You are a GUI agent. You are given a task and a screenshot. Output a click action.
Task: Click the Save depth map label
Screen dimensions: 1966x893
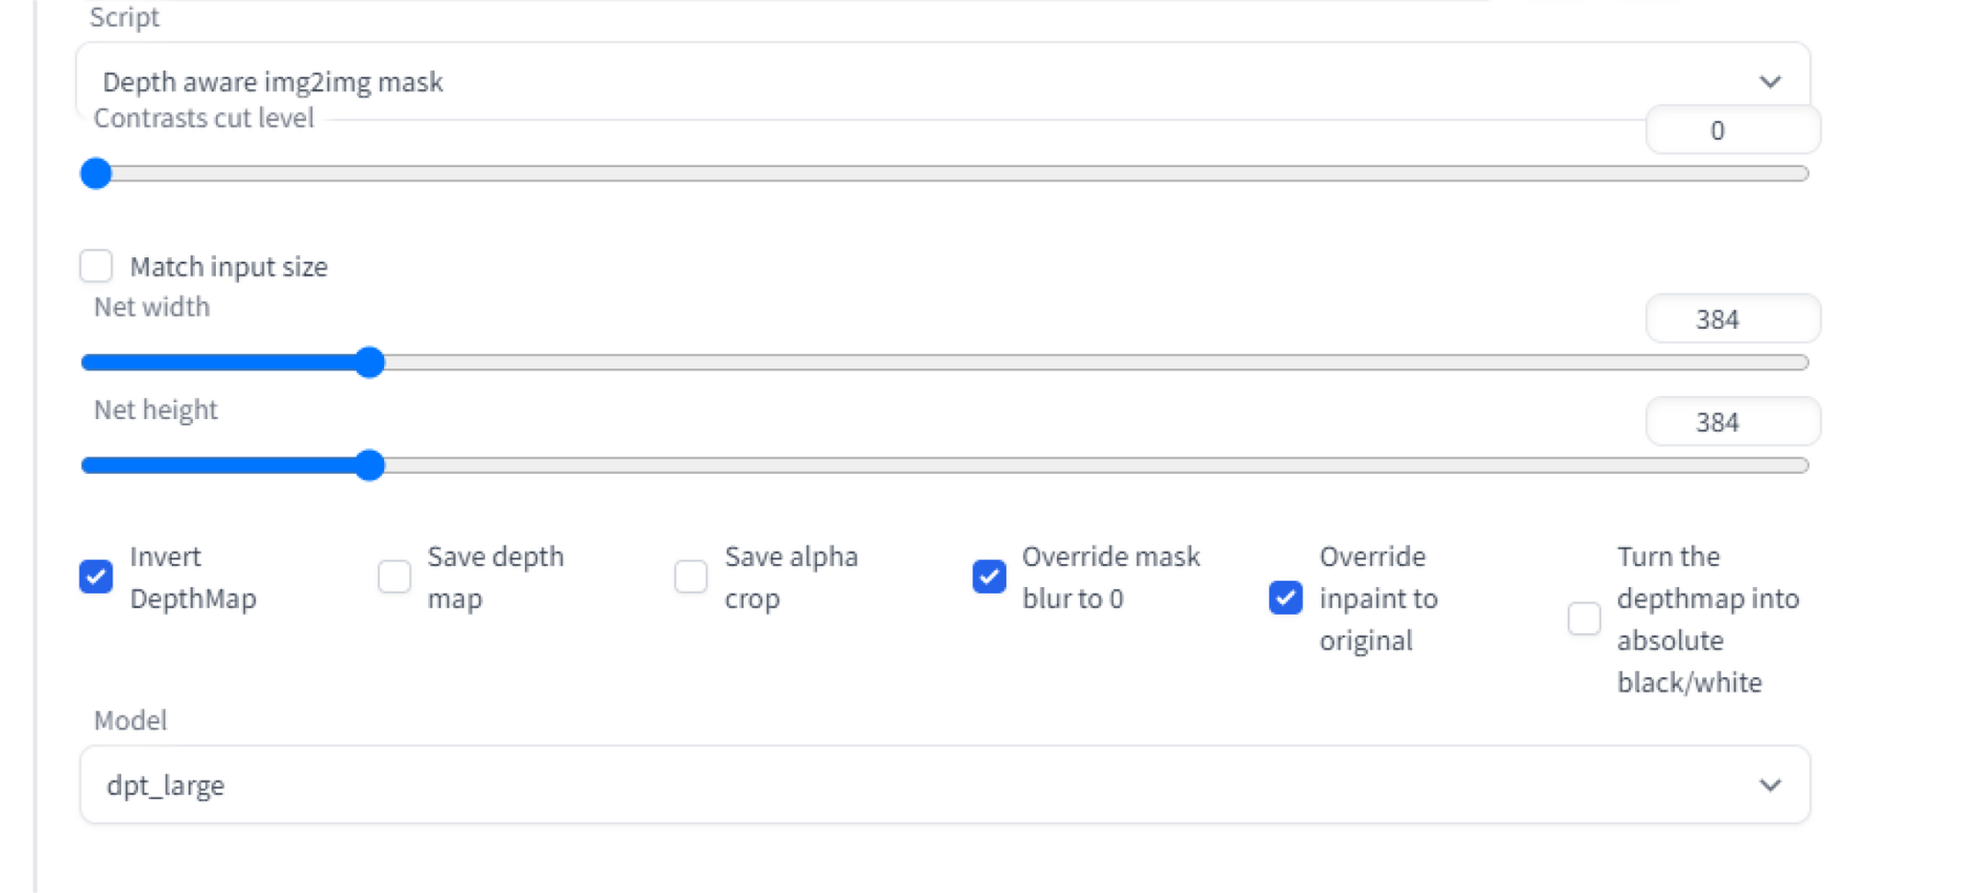click(494, 577)
